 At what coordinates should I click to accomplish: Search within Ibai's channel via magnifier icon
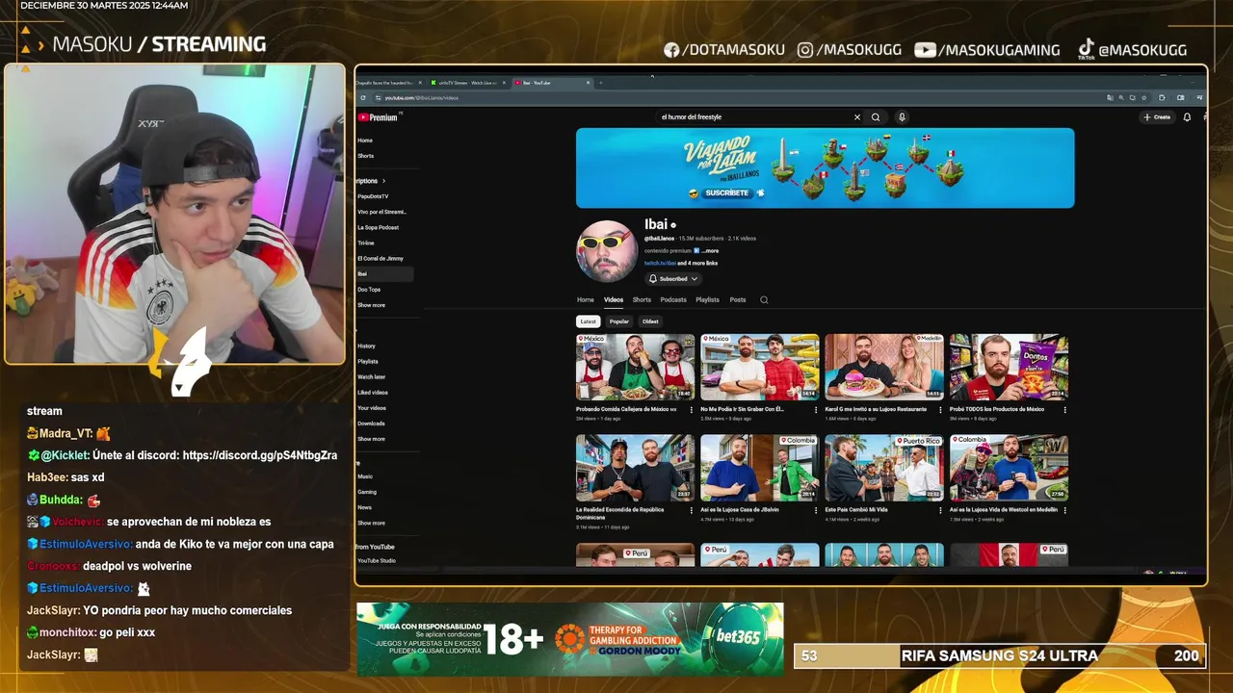point(764,300)
